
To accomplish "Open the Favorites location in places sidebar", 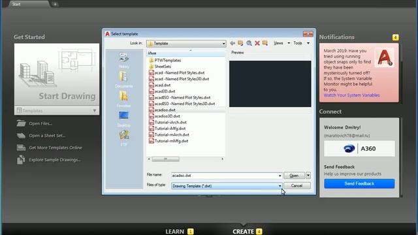I will 123,99.
